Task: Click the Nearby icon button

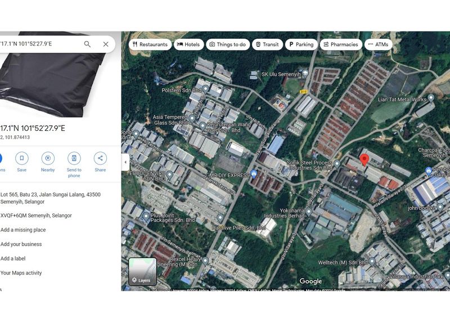Action: coord(48,158)
